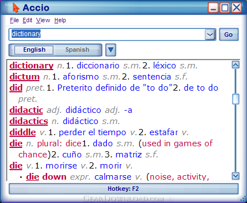Open the didactic entry link
This screenshot has height=203, width=247.
click(x=26, y=110)
